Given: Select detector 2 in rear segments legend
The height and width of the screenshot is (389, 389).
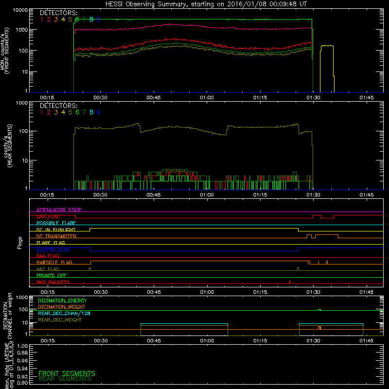Looking at the screenshot, I should pyautogui.click(x=49, y=112).
